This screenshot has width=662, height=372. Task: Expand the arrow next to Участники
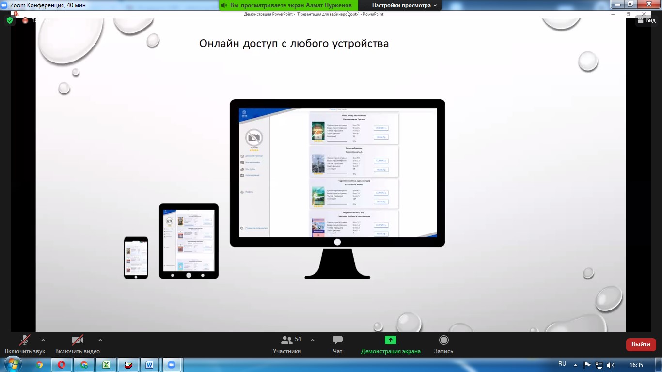(x=312, y=340)
